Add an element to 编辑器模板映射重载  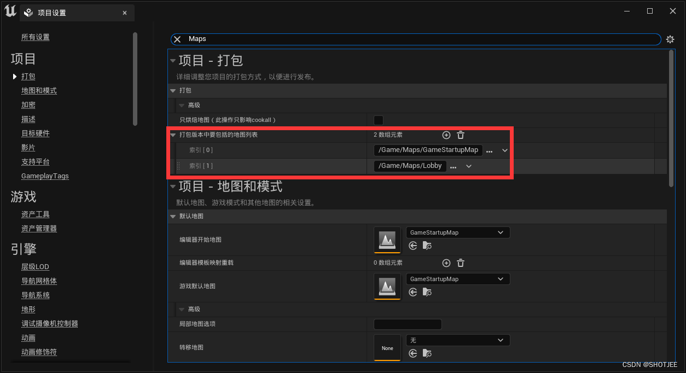click(446, 263)
